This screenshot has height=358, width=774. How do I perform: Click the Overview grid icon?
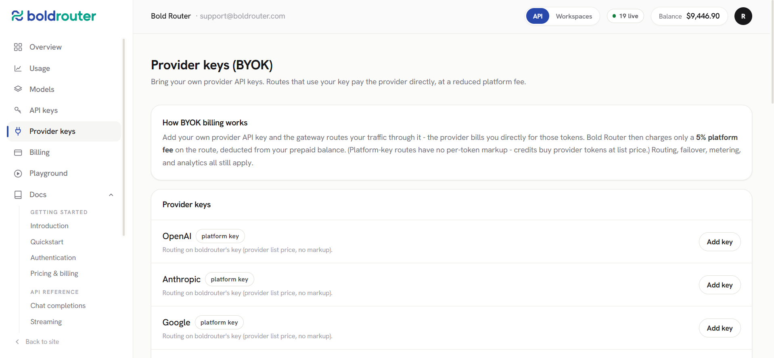pos(18,47)
